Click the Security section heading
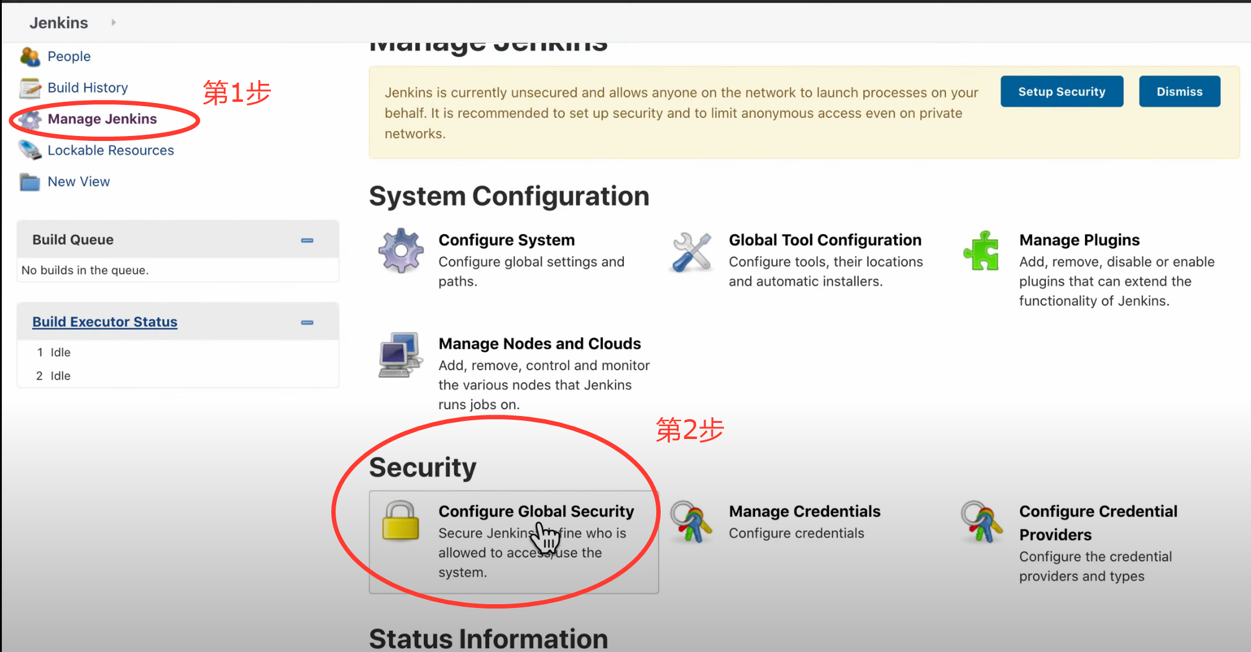The image size is (1251, 652). [423, 468]
